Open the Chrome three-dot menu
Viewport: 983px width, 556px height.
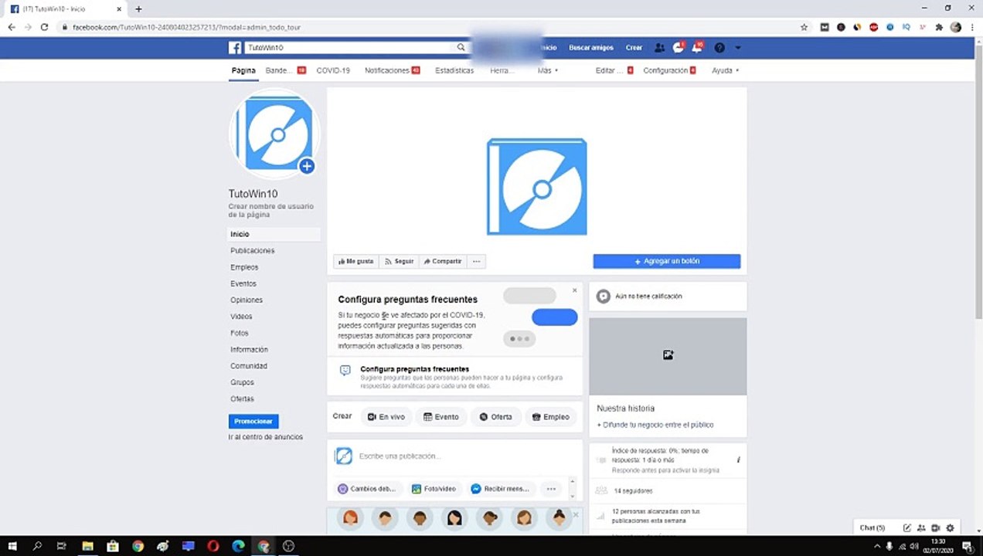coord(971,27)
